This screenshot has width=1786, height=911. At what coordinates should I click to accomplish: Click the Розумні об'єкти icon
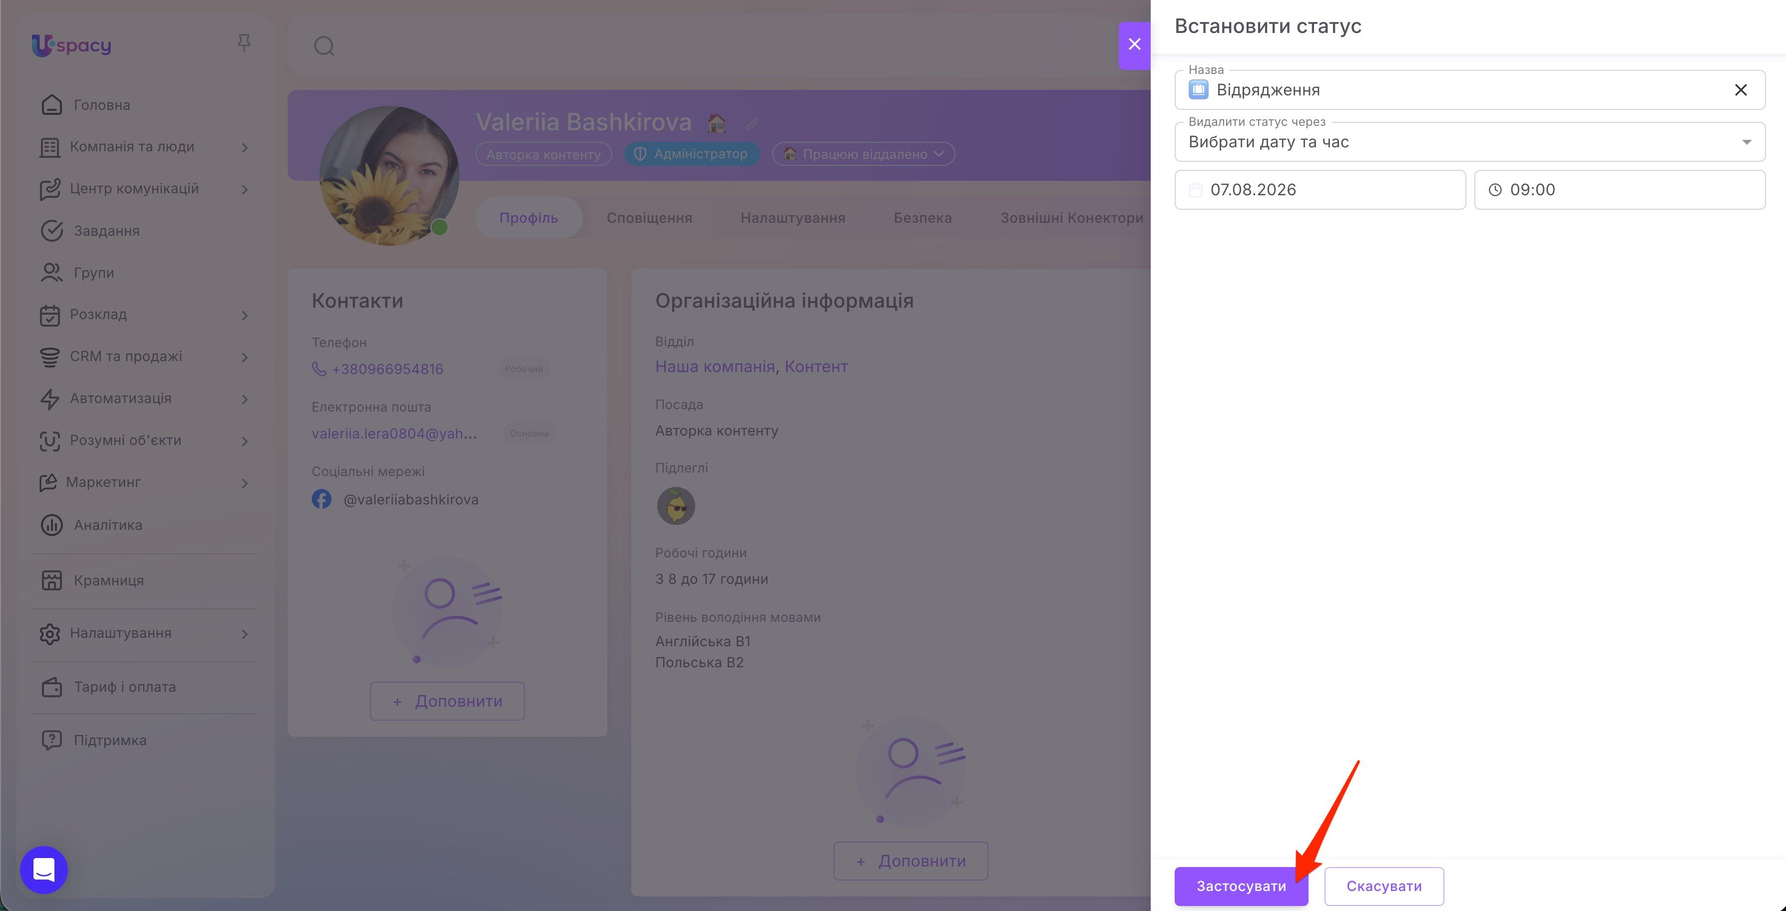click(x=49, y=441)
